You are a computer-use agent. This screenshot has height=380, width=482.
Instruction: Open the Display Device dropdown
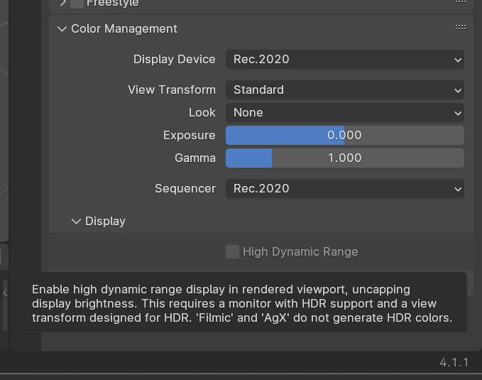(344, 60)
